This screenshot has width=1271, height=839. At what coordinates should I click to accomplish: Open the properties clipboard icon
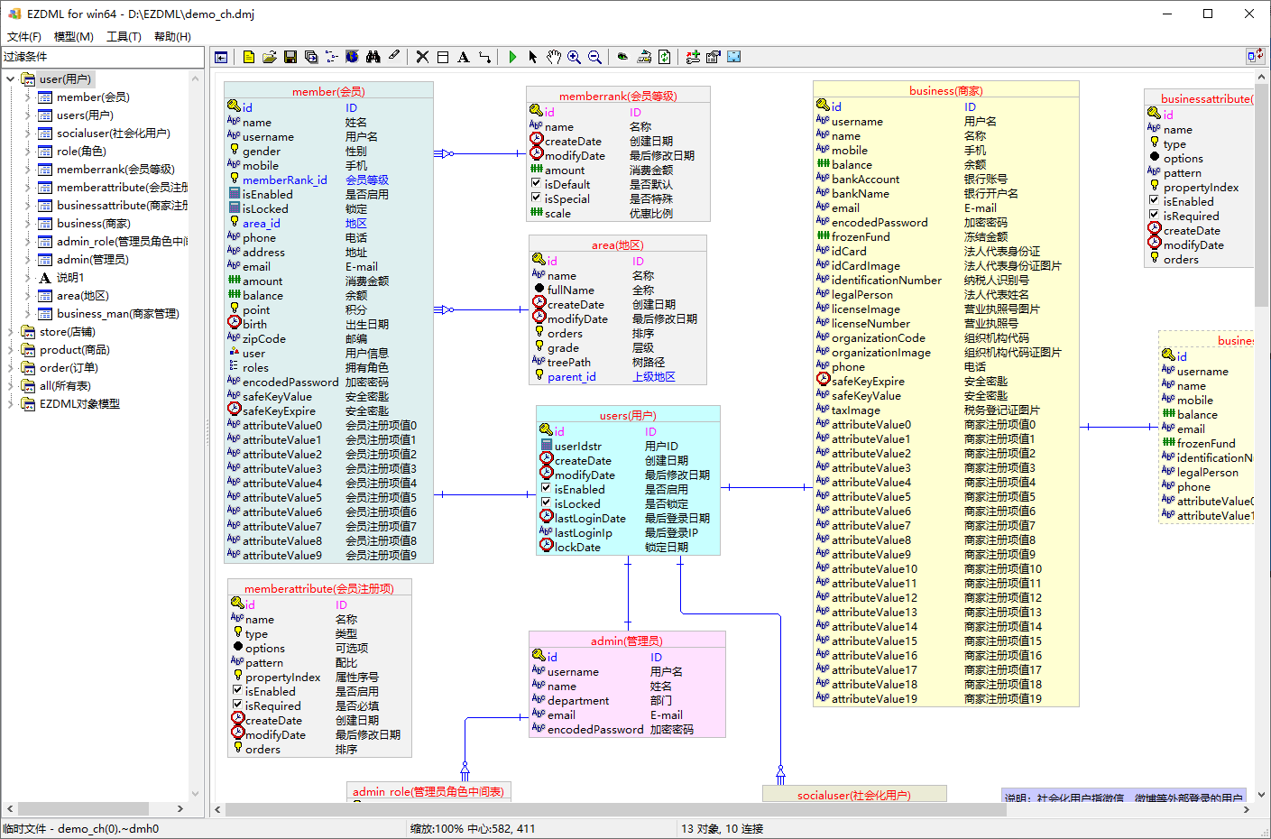tap(714, 57)
